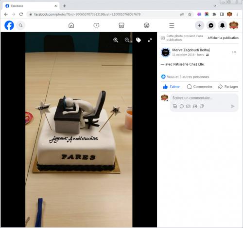
Task: Click the address bar URL
Action: click(87, 14)
